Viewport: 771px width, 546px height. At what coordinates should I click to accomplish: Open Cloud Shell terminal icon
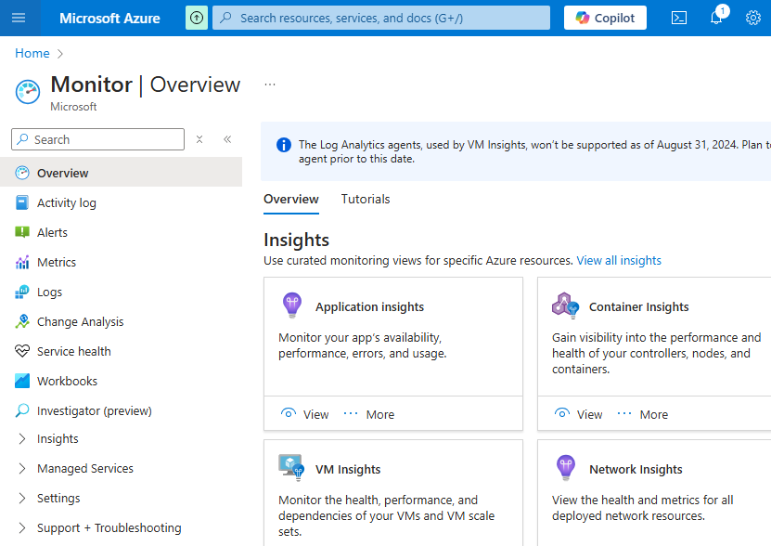click(679, 18)
